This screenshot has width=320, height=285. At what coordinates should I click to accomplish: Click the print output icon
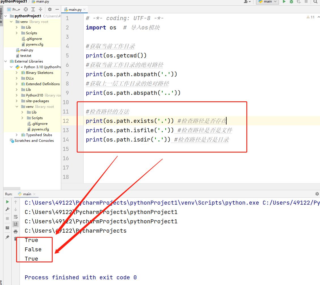pyautogui.click(x=16, y=232)
